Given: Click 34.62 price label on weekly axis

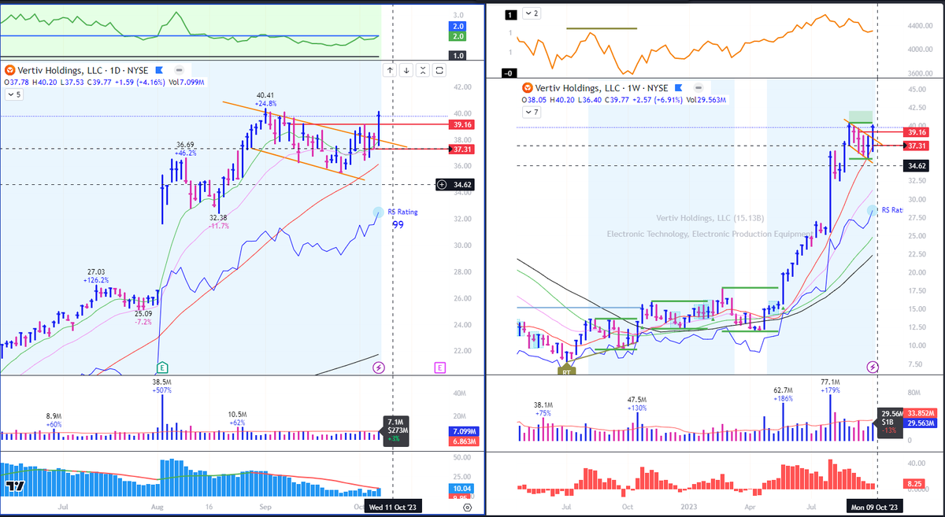Looking at the screenshot, I should (x=917, y=165).
